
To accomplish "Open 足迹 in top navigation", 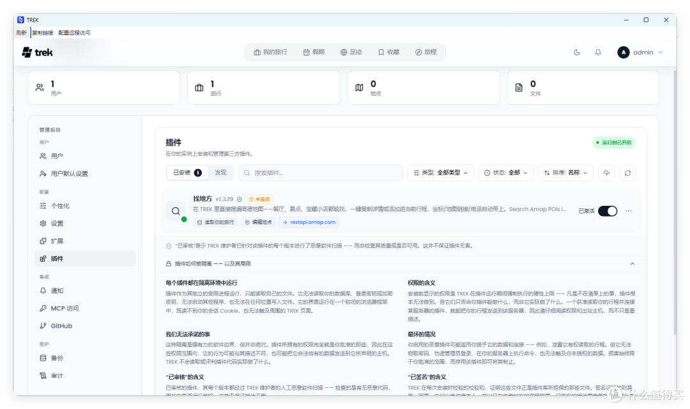I will click(351, 52).
